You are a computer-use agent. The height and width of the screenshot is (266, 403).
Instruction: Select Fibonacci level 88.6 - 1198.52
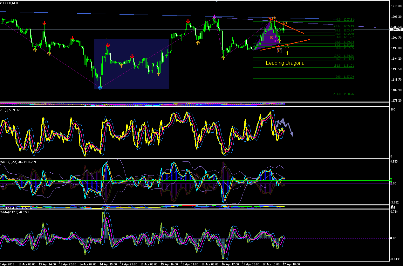click(344, 45)
